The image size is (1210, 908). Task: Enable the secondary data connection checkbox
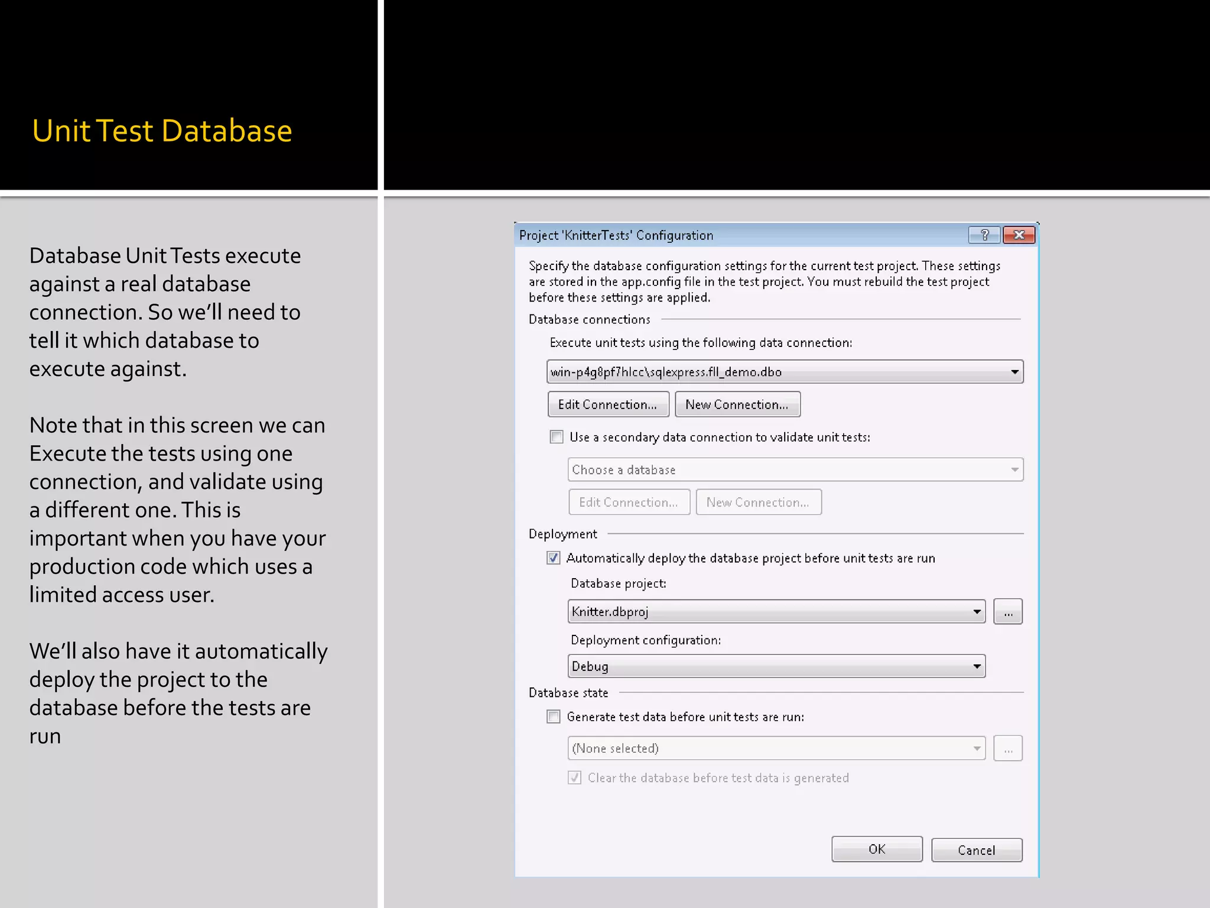click(557, 437)
